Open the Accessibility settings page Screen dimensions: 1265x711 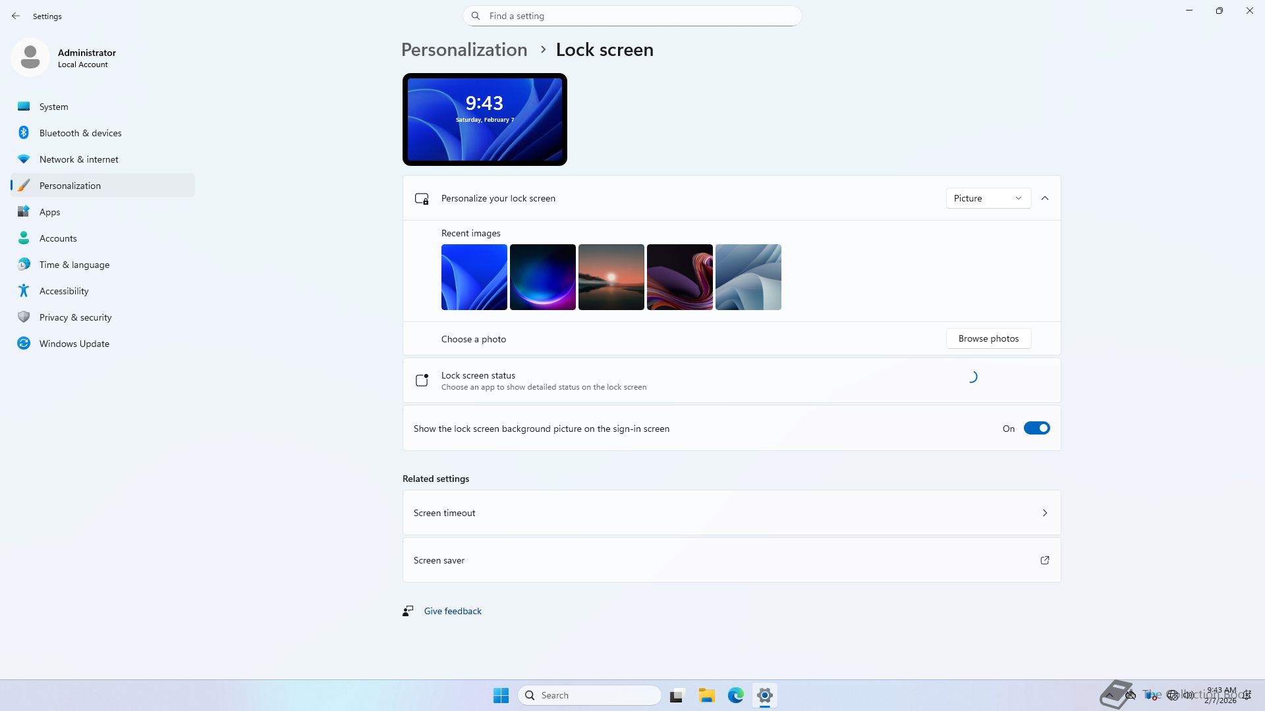pos(63,291)
